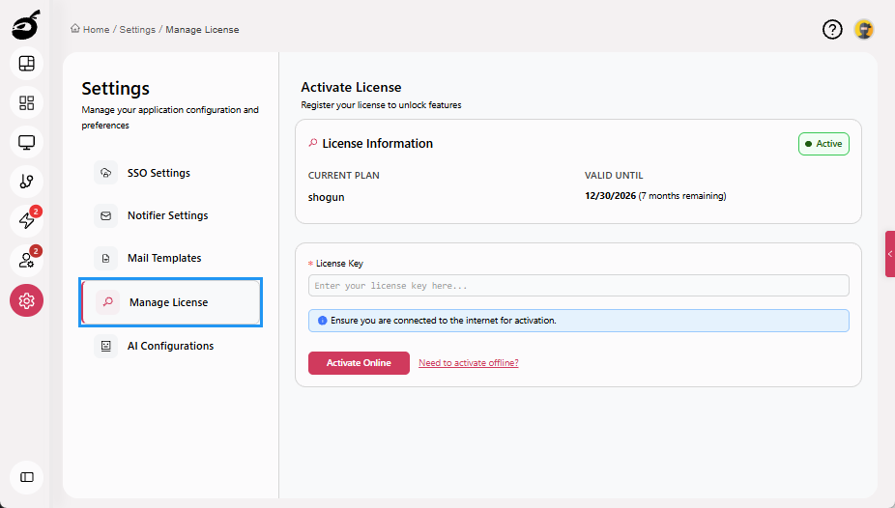The width and height of the screenshot is (895, 508).
Task: Open the dashboard layout icon in the sidebar
Action: (x=26, y=64)
